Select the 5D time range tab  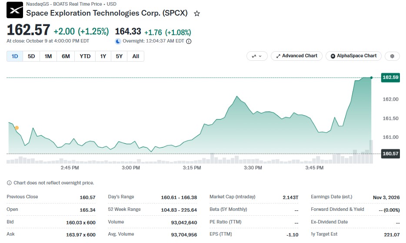[x=31, y=56]
